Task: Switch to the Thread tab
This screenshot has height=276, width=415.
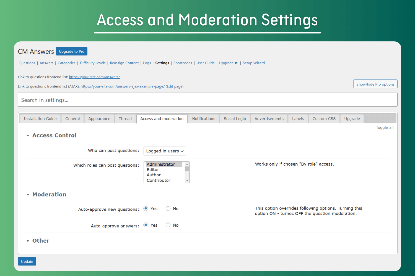Action: (125, 119)
